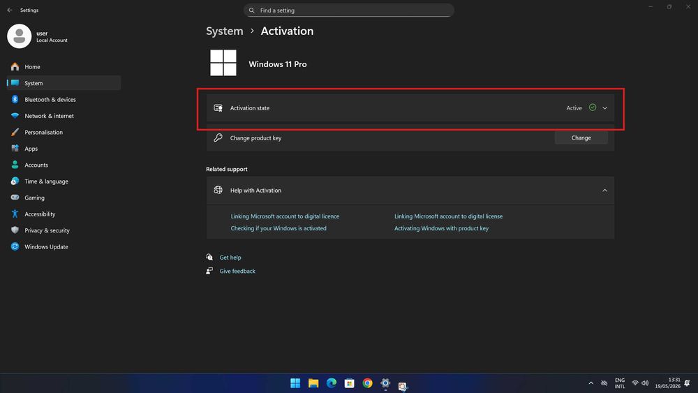
Task: Open Linking Microsoft account to digital licence
Action: coord(285,216)
